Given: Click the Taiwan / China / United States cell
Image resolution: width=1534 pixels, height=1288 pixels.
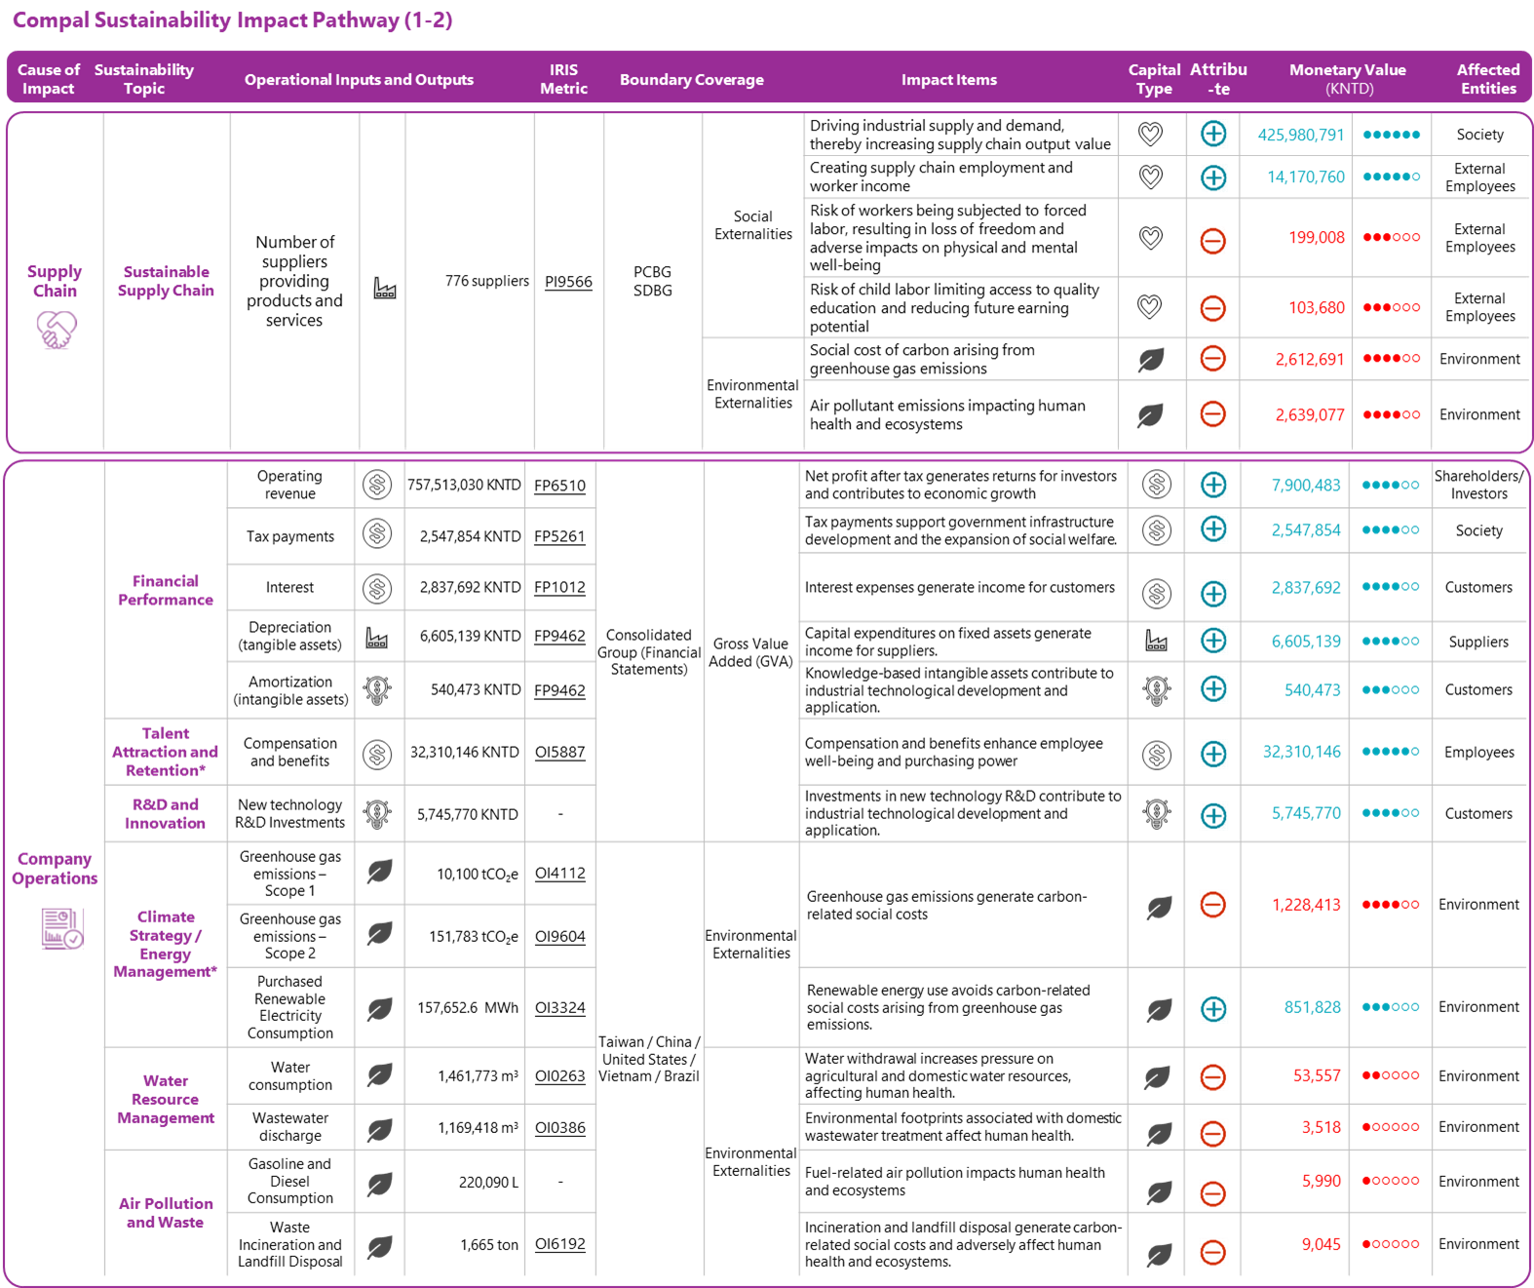Looking at the screenshot, I should point(649,1059).
